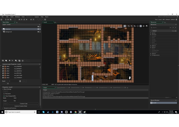
Task: Enable the Persistent checkbox
Action: coord(4,94)
